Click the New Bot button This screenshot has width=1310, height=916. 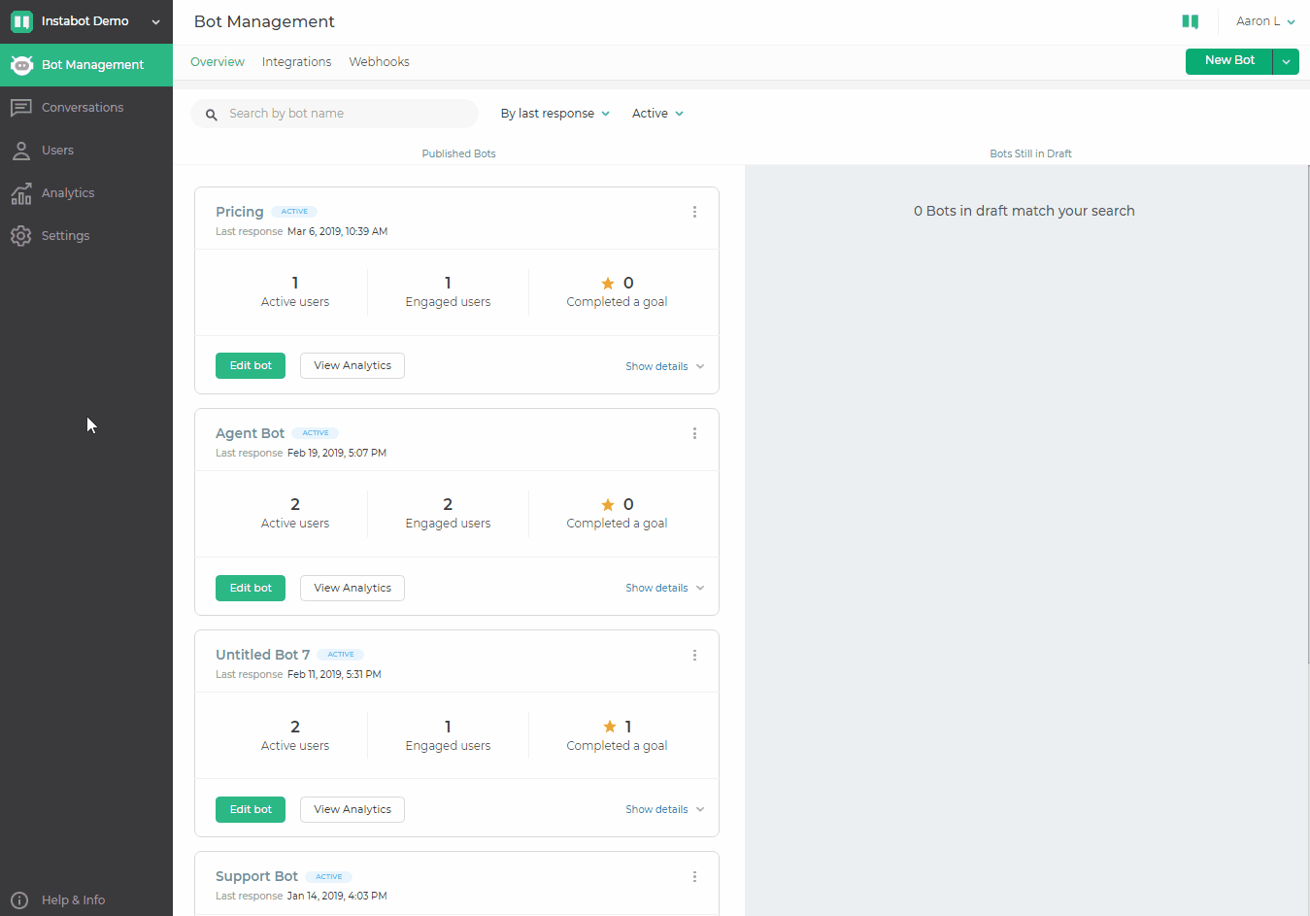click(1229, 61)
